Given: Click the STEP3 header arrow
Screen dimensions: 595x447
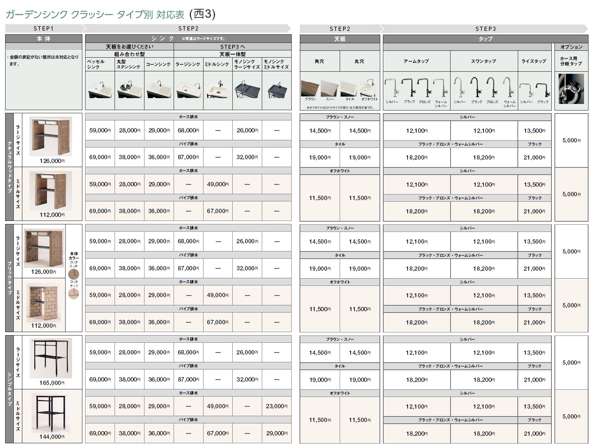Looking at the screenshot, I should [485, 29].
